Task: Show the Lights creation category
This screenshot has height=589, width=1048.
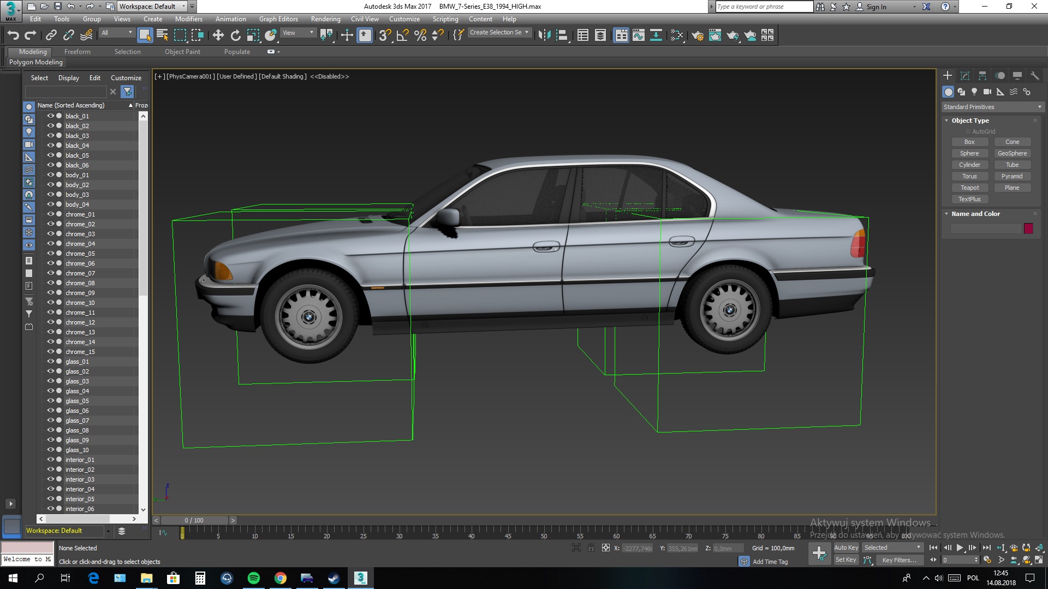Action: (x=974, y=92)
